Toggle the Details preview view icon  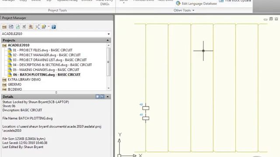[x=102, y=96]
